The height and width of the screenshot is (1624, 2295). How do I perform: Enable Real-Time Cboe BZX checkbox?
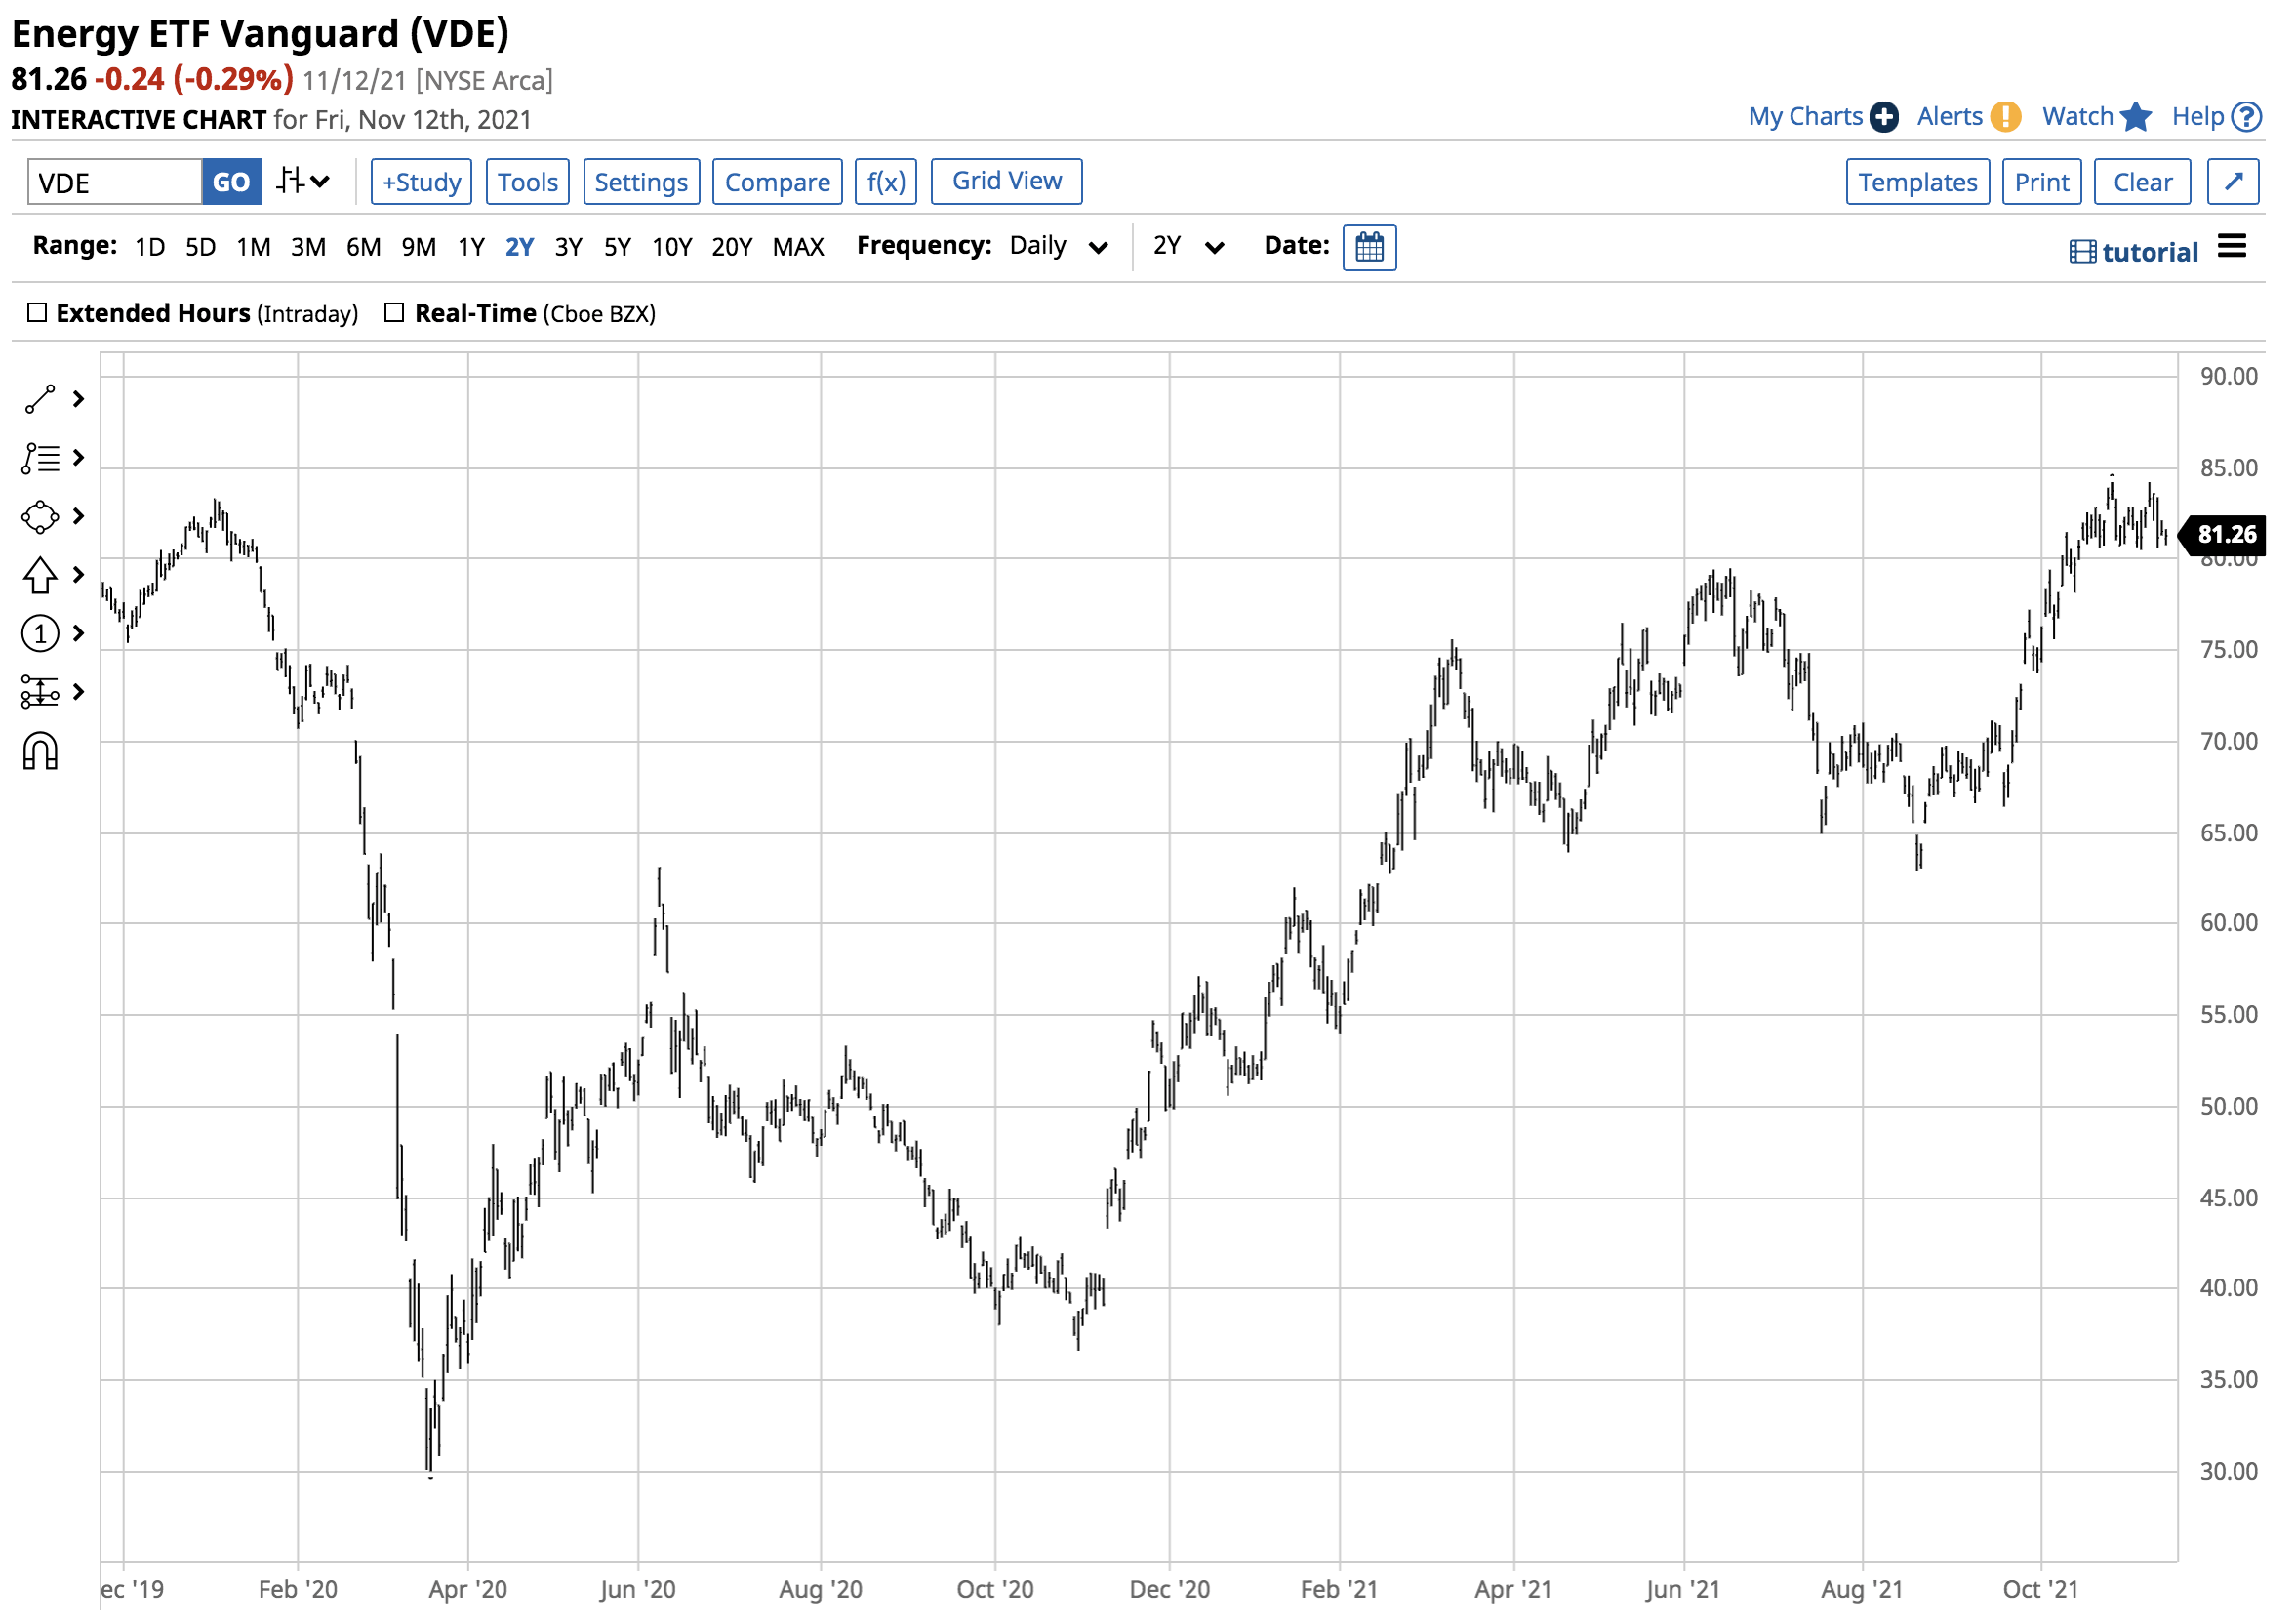coord(395,313)
